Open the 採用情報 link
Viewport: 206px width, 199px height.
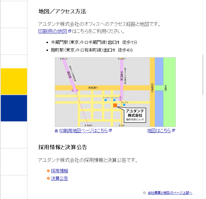[x=59, y=171]
